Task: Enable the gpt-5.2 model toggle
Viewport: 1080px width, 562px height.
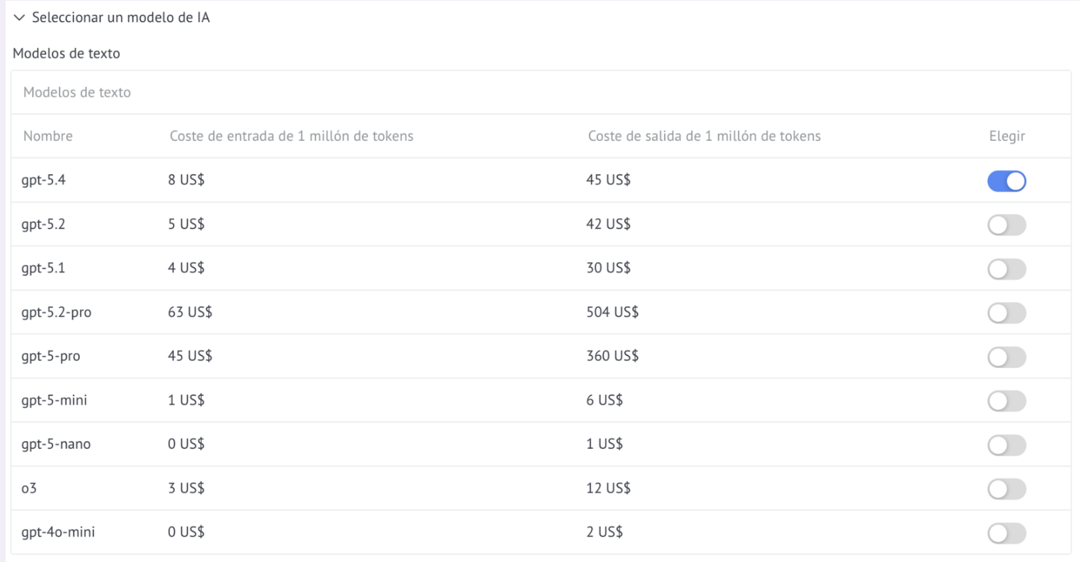Action: pos(1006,225)
